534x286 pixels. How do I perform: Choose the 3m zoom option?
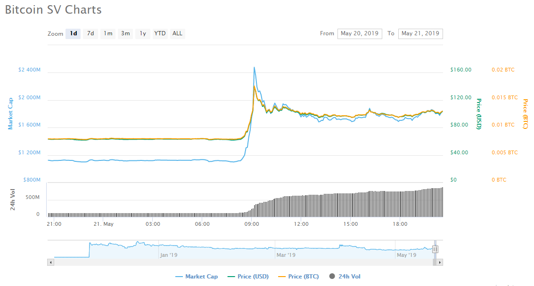pyautogui.click(x=125, y=33)
